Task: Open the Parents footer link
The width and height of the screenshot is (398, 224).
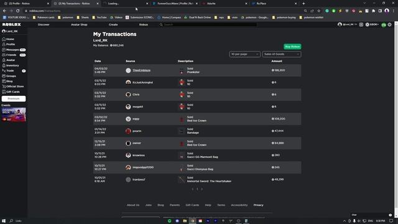Action: coord(175,205)
